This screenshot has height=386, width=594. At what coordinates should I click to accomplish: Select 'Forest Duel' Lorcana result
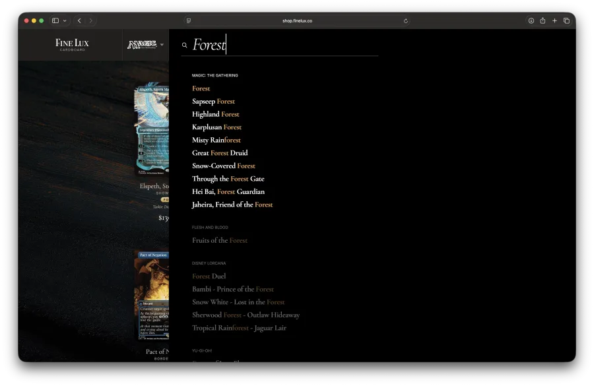(209, 276)
